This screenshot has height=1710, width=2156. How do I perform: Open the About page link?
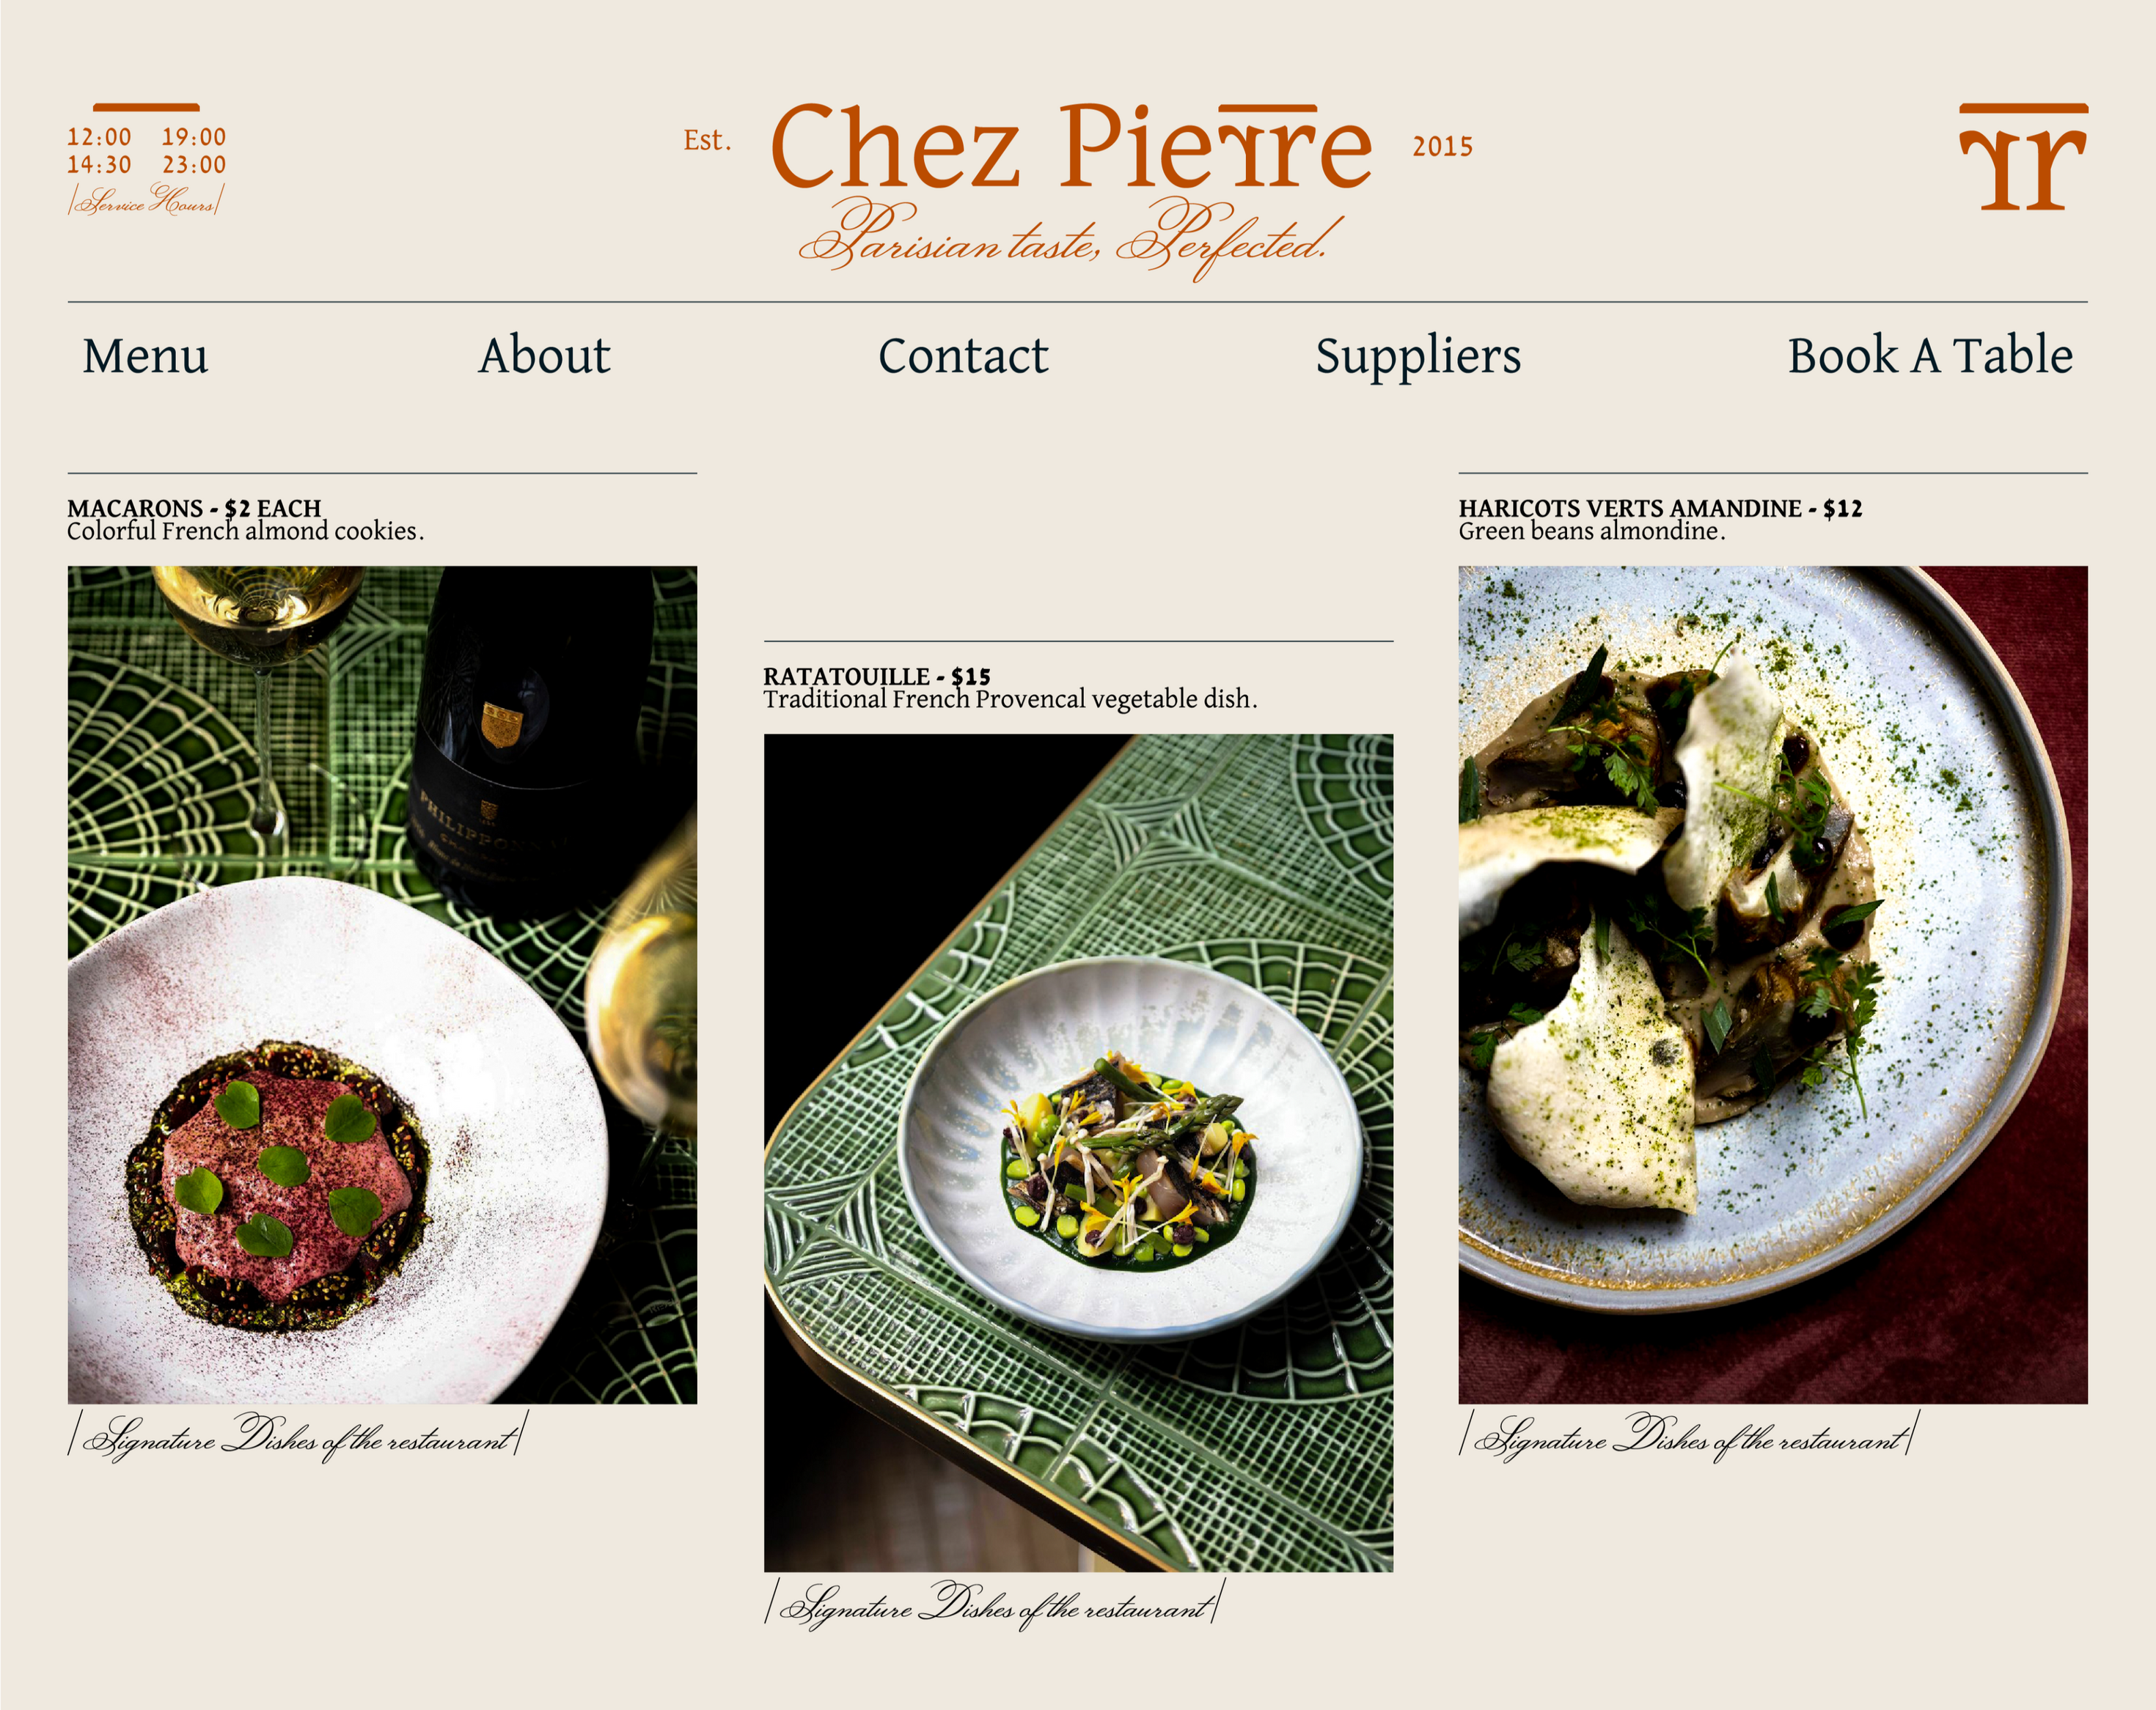(x=544, y=355)
